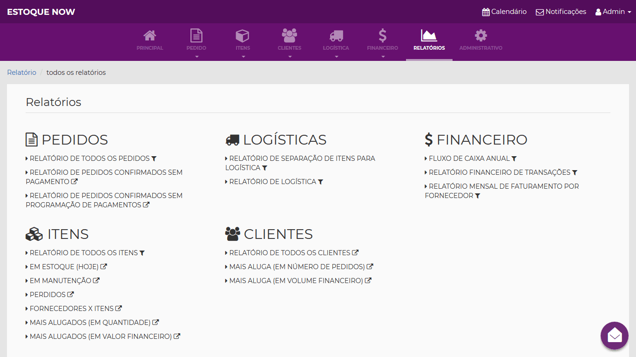Open Relatório mensal de faturamento por fornecedor
The image size is (636, 357).
(x=502, y=191)
